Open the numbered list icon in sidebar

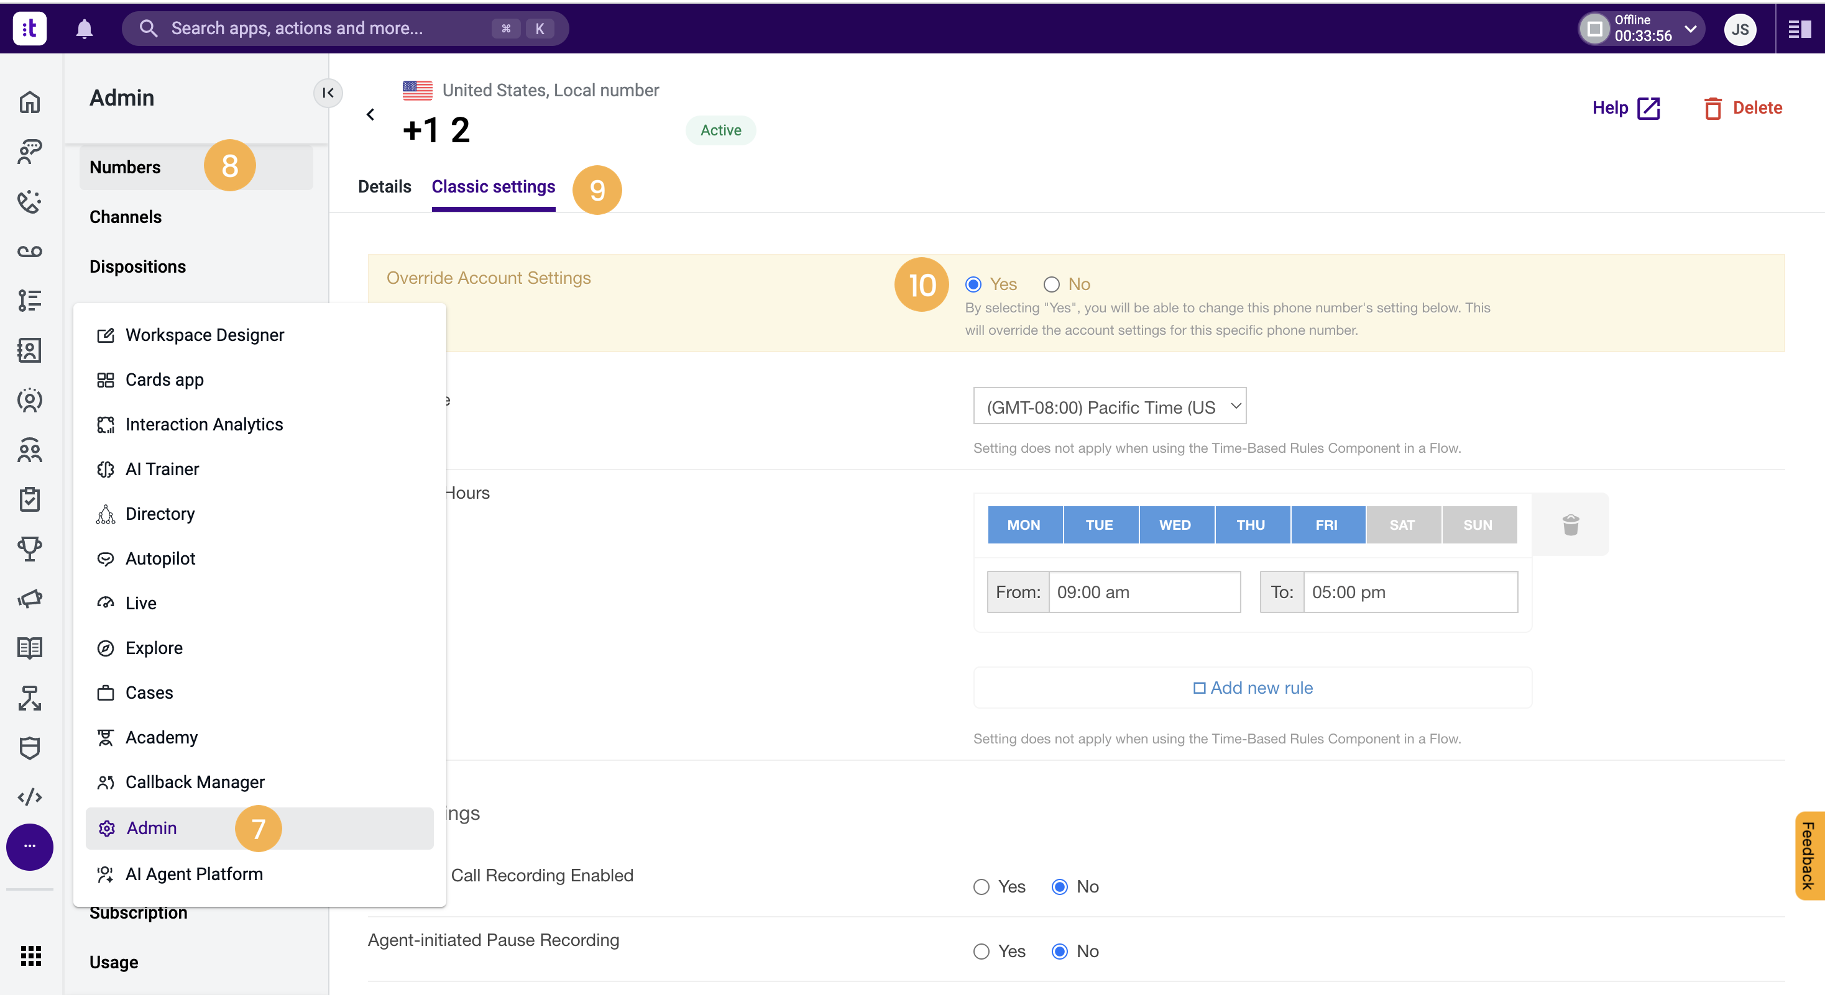coord(30,301)
